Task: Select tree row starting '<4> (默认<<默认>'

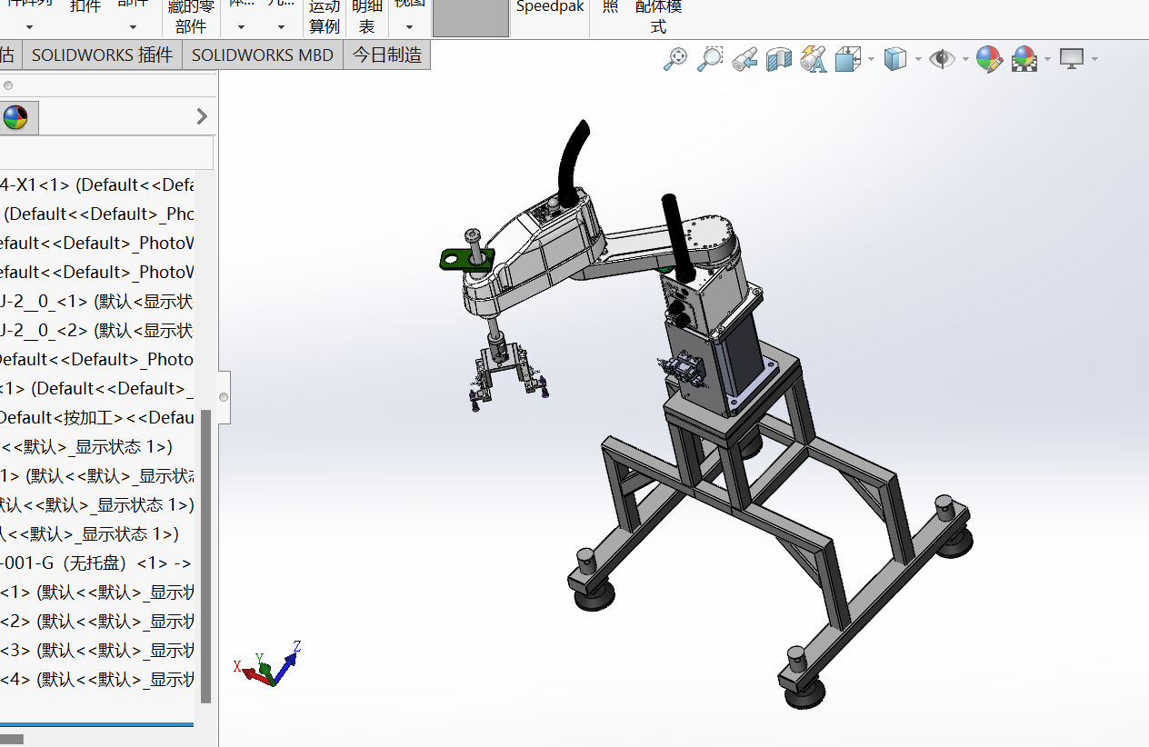Action: (x=97, y=679)
